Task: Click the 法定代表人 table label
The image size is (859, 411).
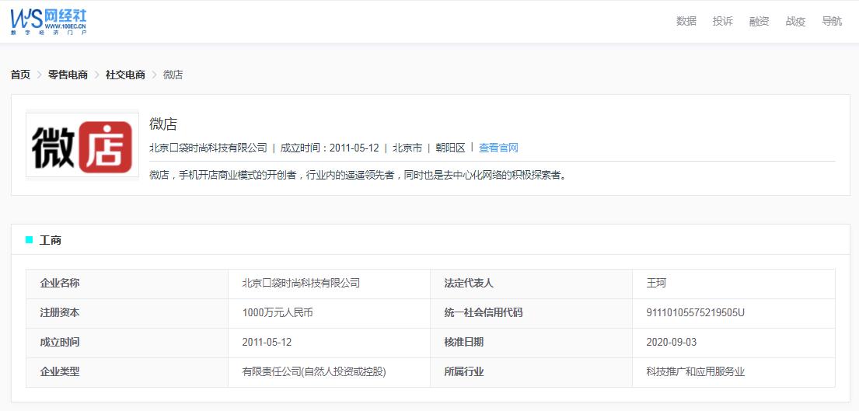Action: [469, 284]
